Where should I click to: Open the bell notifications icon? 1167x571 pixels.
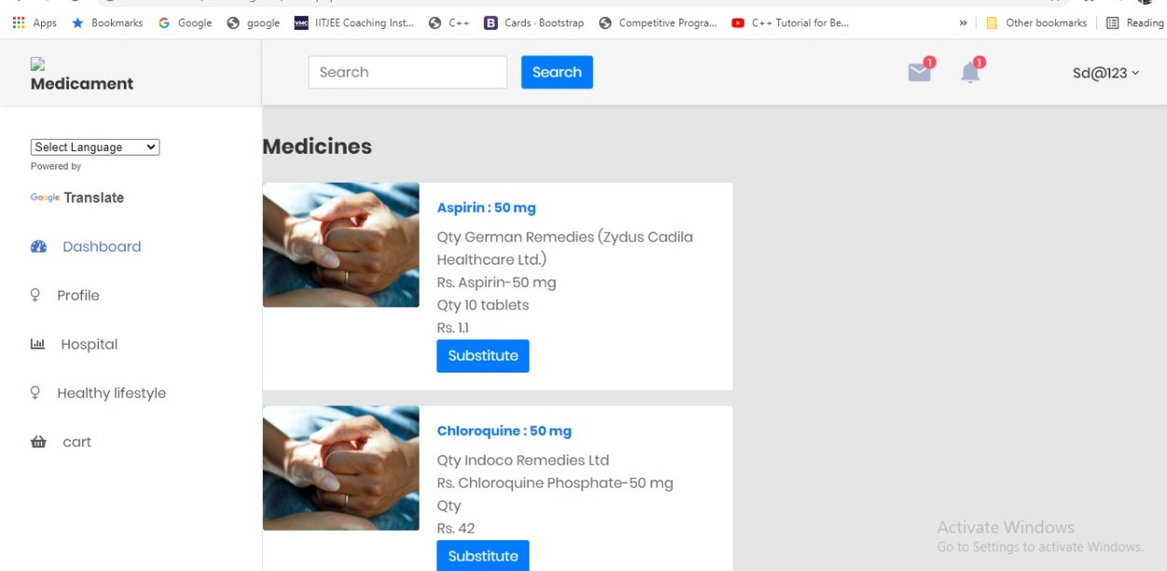971,72
